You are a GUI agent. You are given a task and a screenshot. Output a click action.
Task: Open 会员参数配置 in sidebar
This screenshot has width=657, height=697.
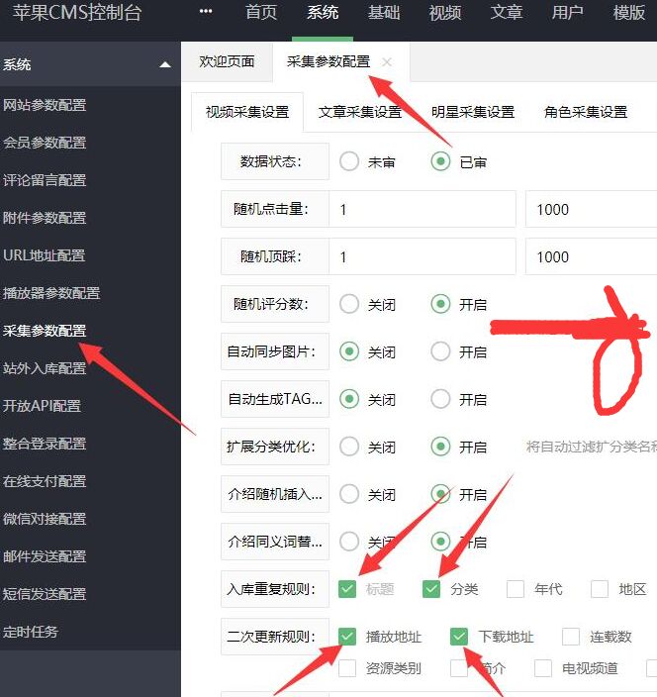click(x=45, y=143)
